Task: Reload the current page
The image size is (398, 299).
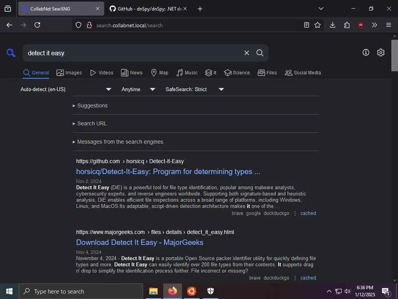Action: (x=37, y=25)
